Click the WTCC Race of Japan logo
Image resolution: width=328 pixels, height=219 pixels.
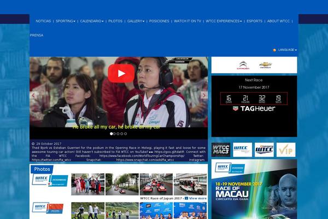tap(50, 180)
